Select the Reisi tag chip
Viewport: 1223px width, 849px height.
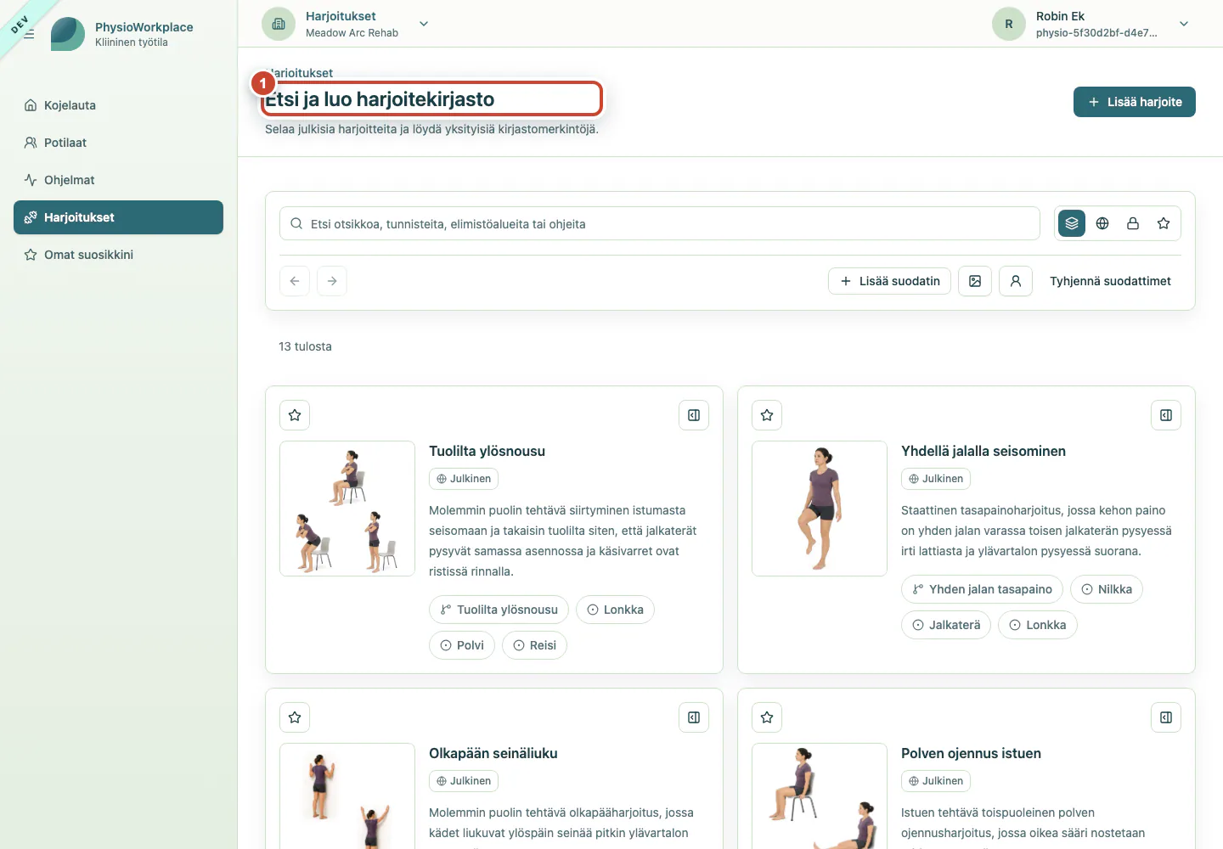(534, 645)
